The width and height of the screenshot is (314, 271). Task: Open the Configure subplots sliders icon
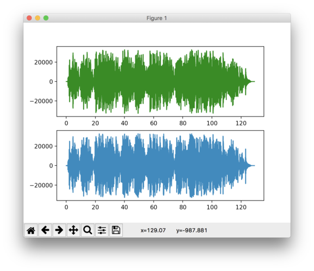click(102, 230)
